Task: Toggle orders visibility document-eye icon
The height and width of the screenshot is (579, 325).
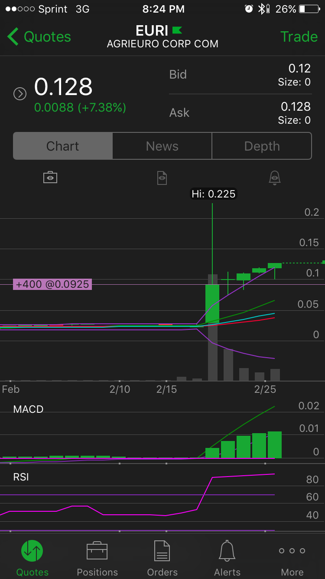Action: point(162,178)
